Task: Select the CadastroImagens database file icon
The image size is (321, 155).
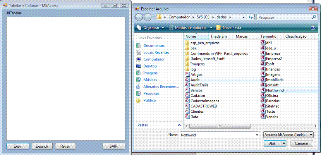Action: click(187, 101)
